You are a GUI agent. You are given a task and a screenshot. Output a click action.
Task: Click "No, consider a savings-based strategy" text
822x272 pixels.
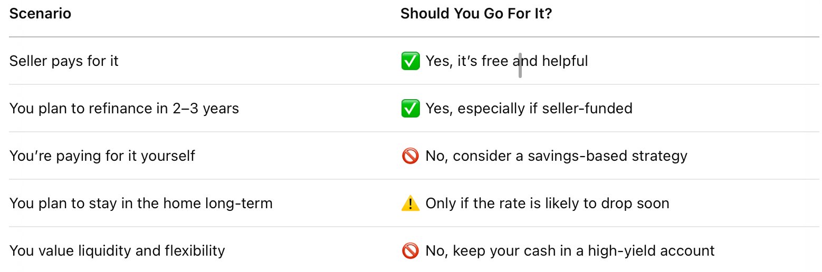point(556,156)
